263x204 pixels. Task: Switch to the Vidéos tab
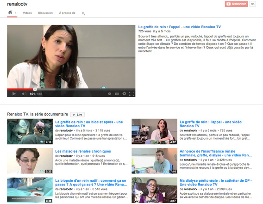(x=27, y=13)
